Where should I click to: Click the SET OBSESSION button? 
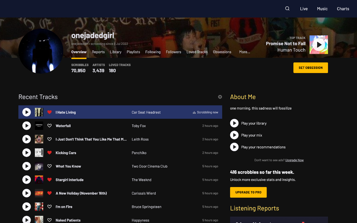(311, 68)
